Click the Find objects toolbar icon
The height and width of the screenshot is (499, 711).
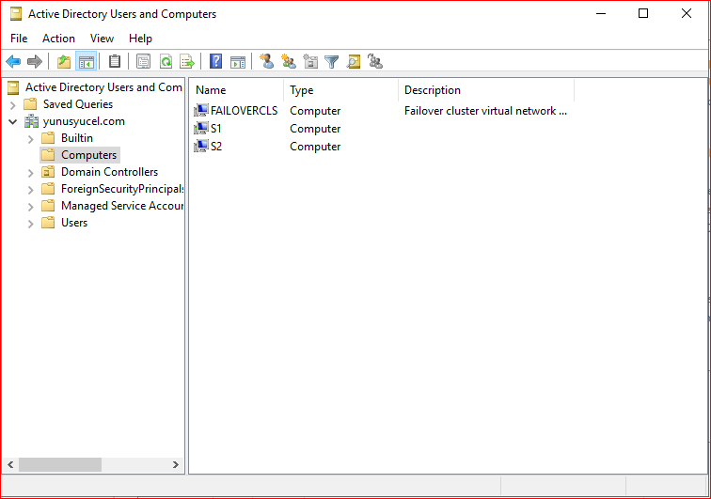pos(354,61)
